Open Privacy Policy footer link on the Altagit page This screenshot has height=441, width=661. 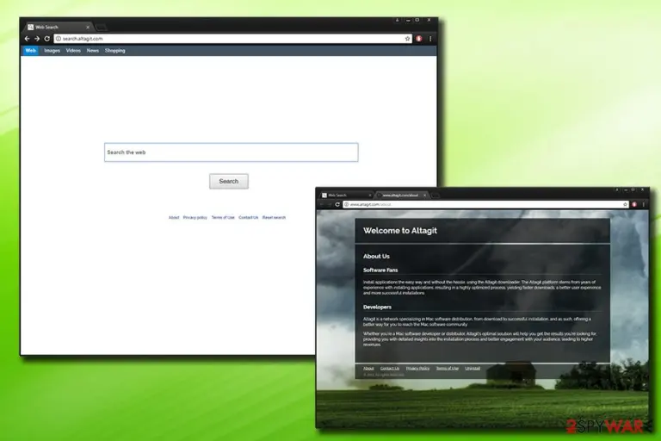[417, 369]
